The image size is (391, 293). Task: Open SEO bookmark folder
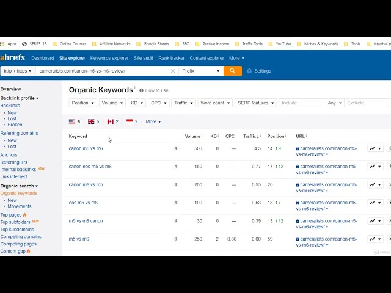pyautogui.click(x=182, y=44)
